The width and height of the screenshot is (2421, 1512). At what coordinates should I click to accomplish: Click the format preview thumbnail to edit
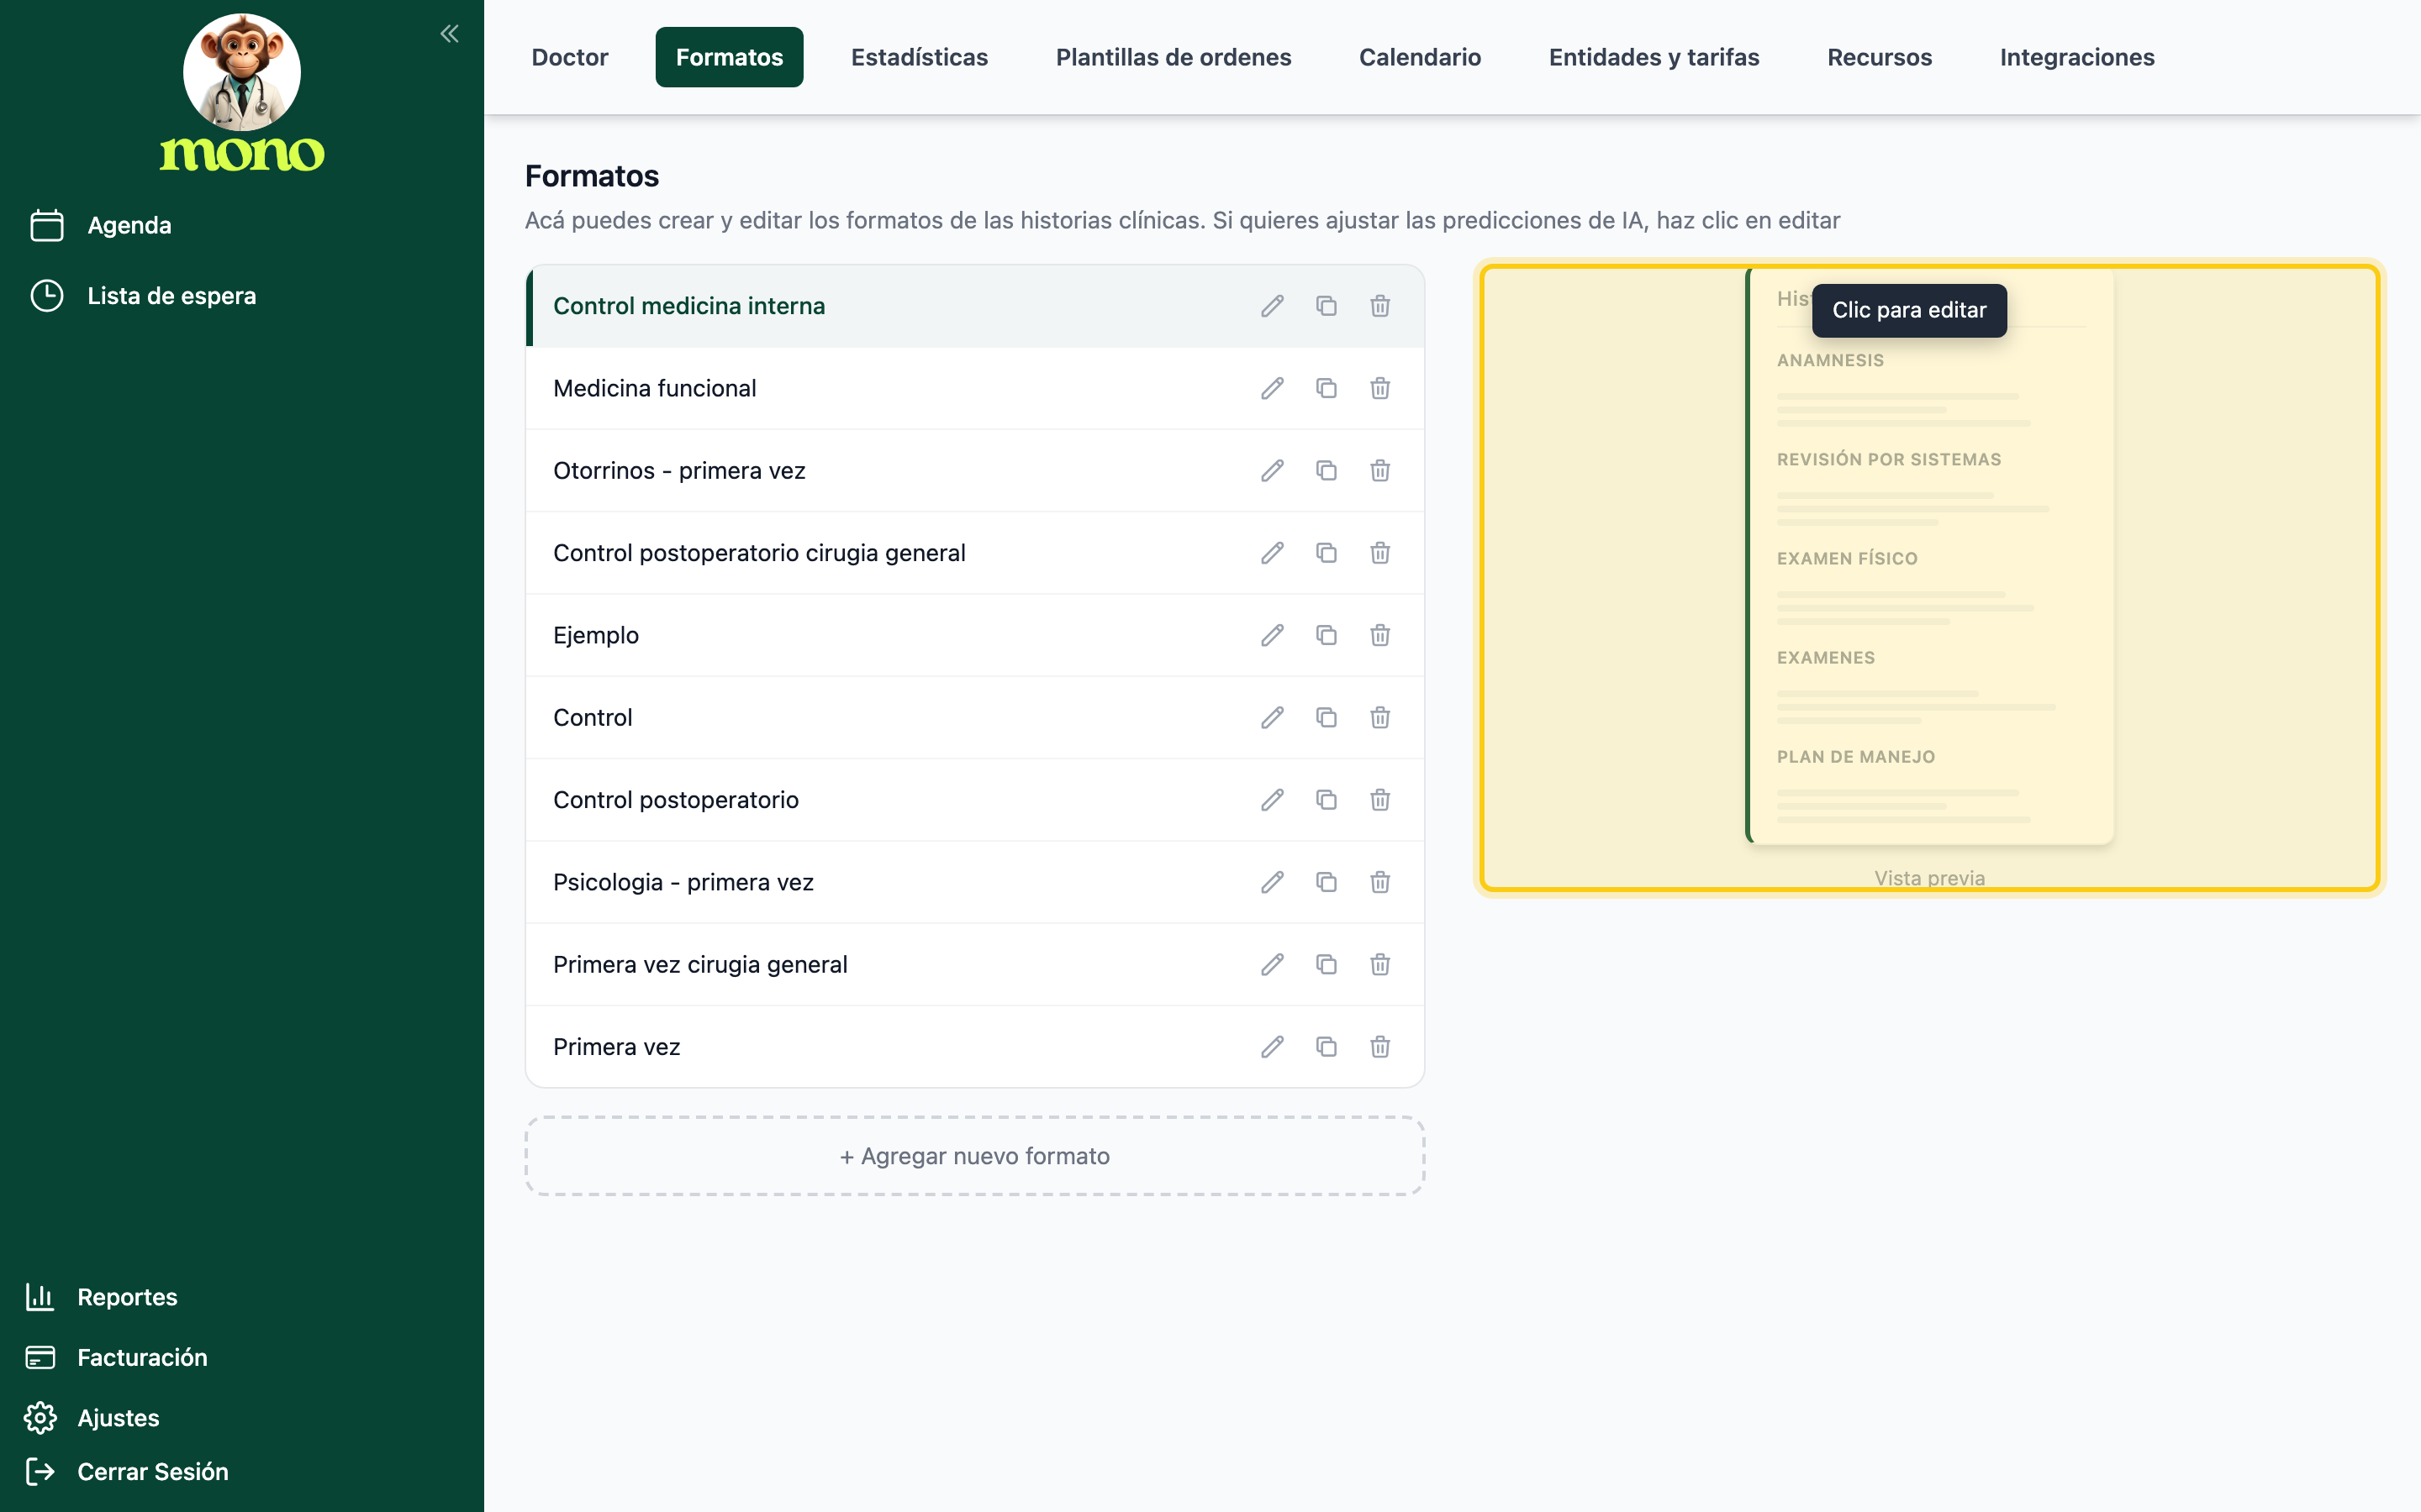(1928, 578)
